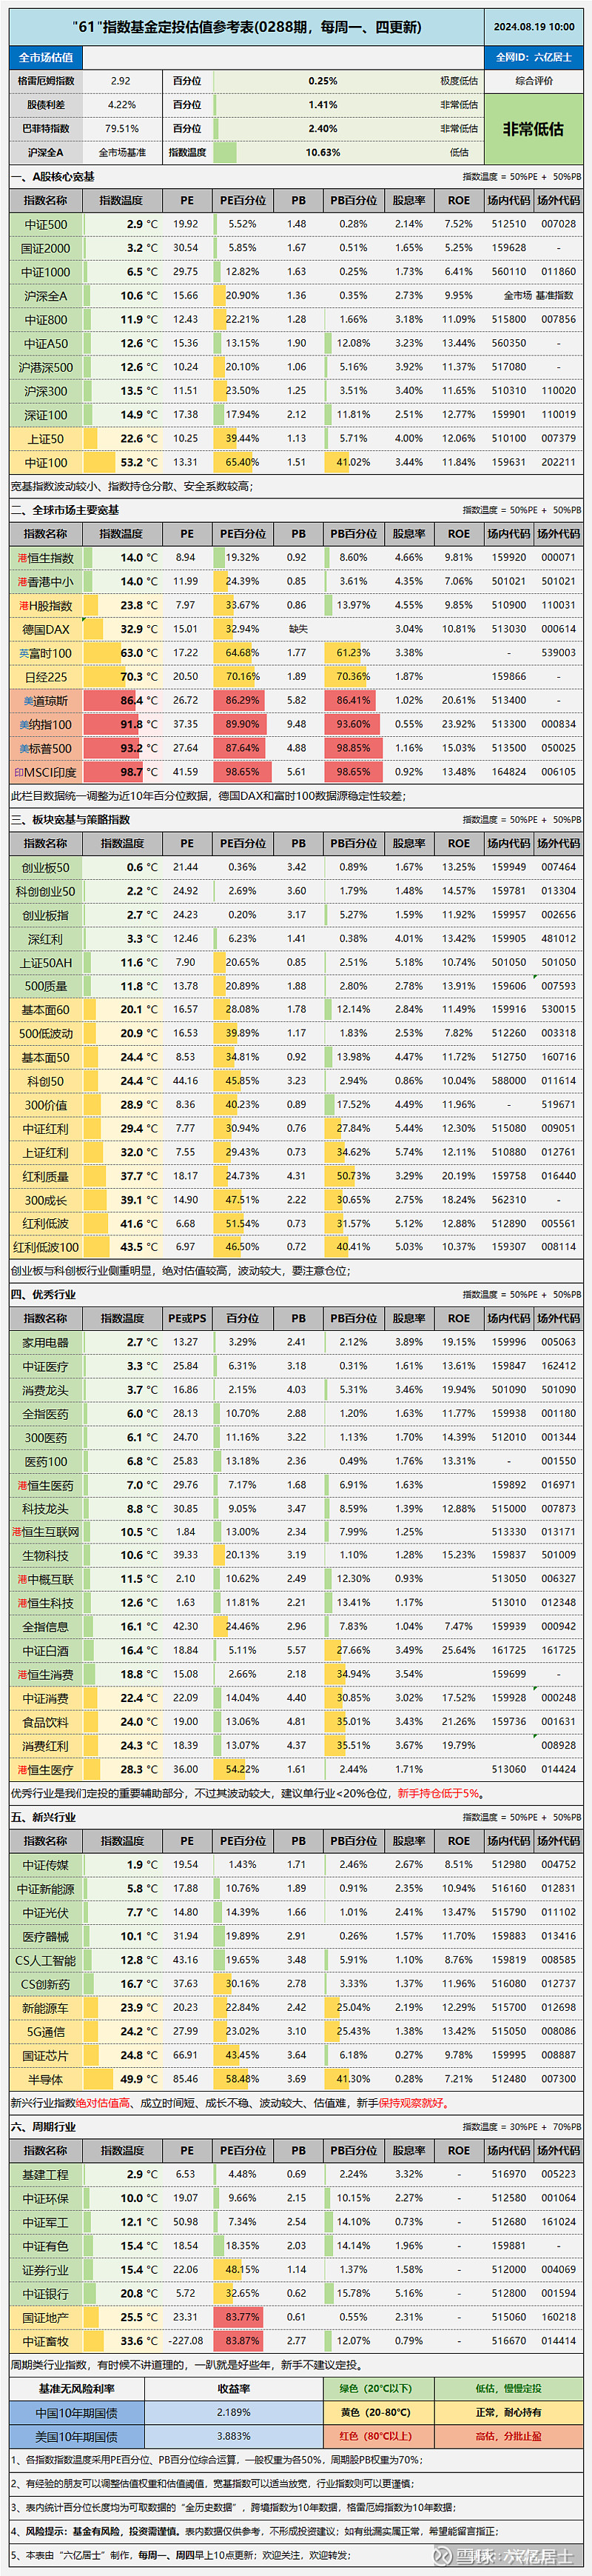Viewport: 592px width, 2576px height.
Task: Select the 500低波动 index name
Action: click(46, 1033)
